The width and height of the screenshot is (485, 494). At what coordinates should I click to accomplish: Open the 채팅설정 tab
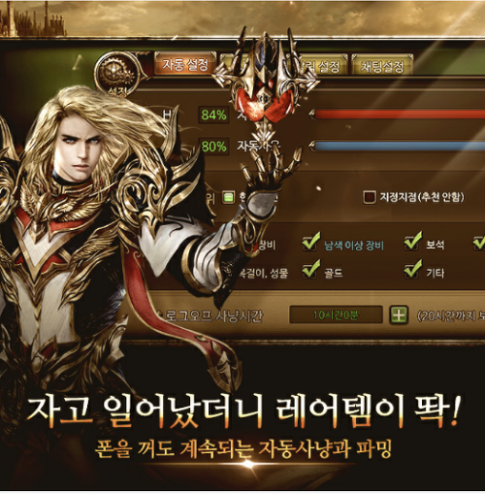coord(382,66)
